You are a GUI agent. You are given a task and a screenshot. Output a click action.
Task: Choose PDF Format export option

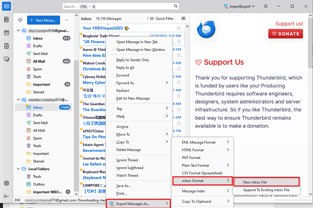coord(202,158)
